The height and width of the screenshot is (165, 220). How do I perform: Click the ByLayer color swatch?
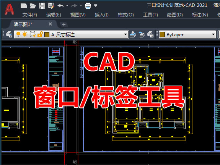(x=162, y=34)
